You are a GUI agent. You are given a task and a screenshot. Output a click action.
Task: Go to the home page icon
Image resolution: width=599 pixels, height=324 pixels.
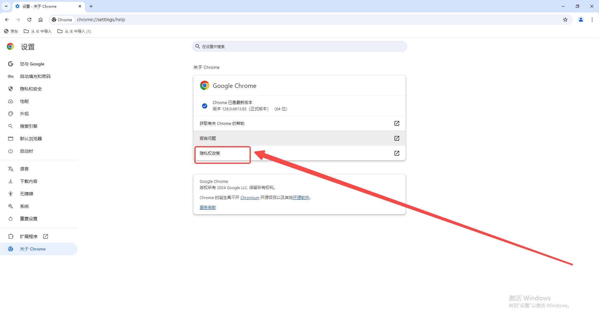coord(41,20)
